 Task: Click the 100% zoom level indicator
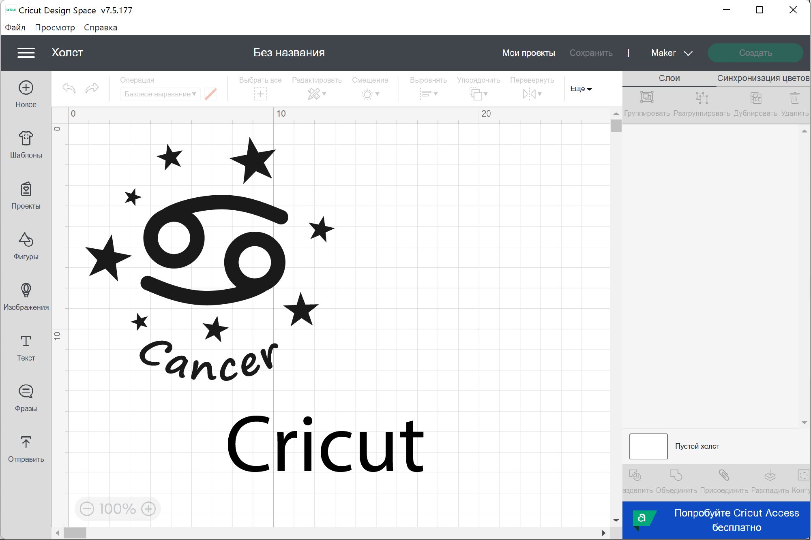pos(118,509)
